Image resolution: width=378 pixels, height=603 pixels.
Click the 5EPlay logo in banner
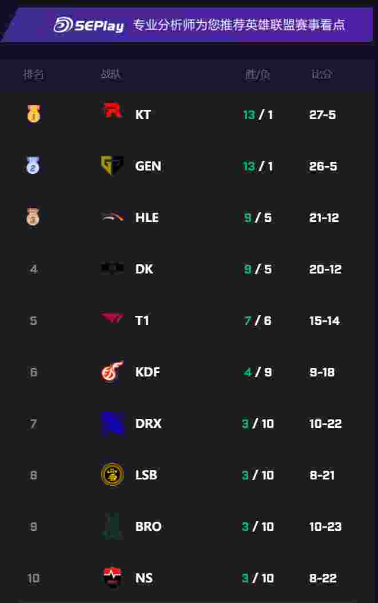point(89,25)
